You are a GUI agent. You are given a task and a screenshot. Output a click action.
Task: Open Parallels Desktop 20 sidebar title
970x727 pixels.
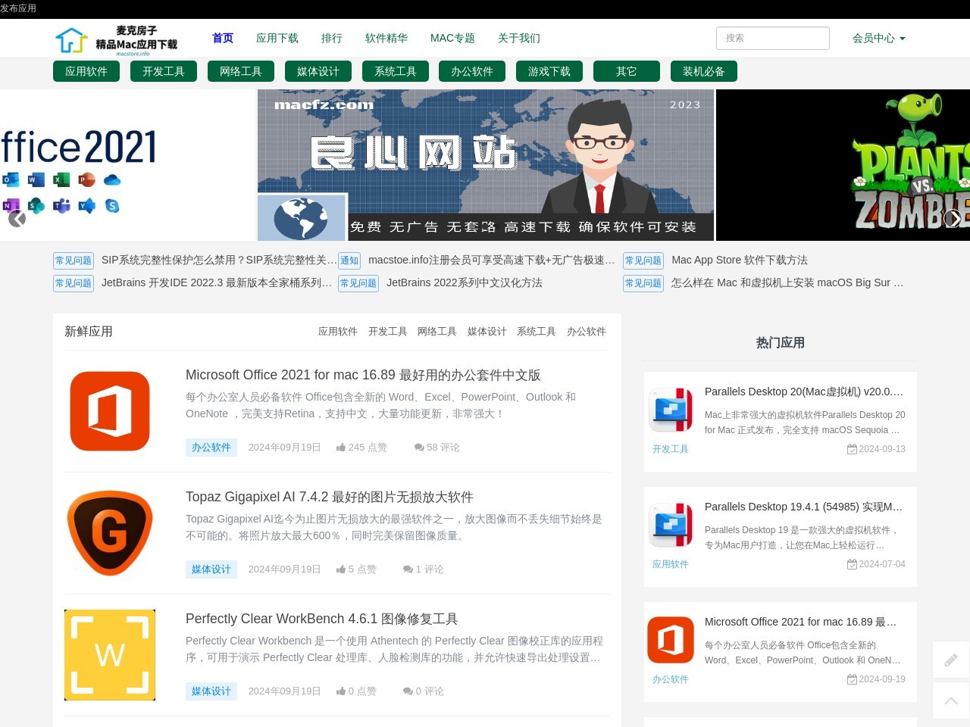click(804, 392)
